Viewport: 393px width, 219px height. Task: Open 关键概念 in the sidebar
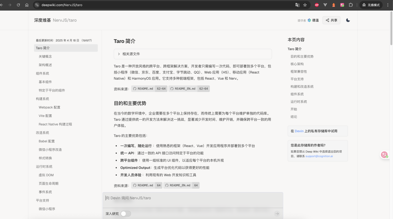tap(45, 57)
